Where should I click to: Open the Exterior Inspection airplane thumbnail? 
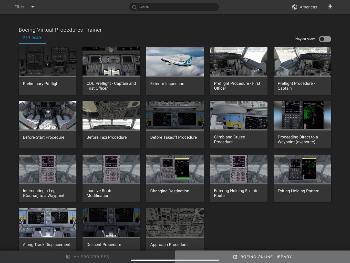[175, 61]
